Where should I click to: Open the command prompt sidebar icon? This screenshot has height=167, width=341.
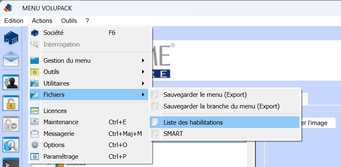click(x=11, y=162)
